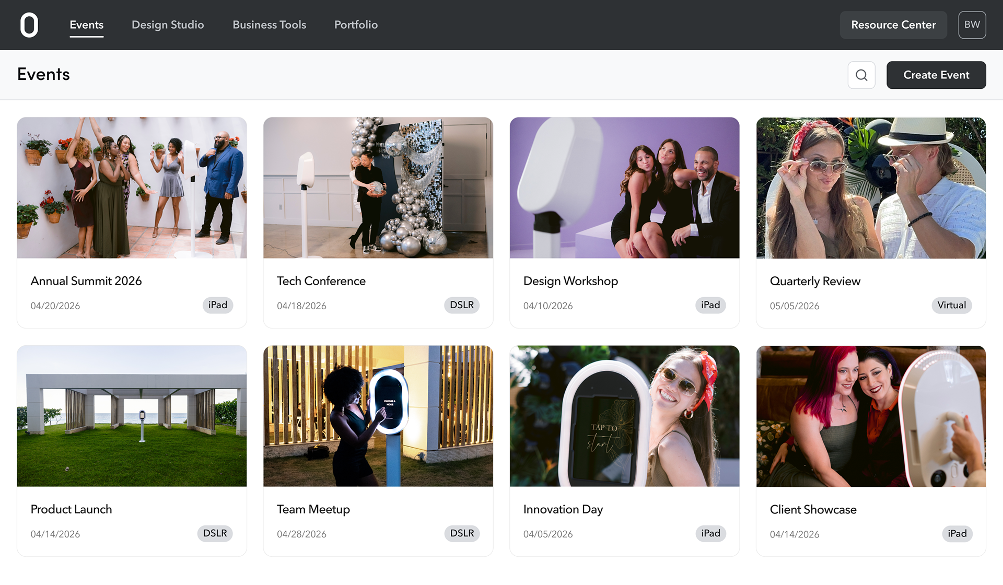Viewport: 1003px width, 585px height.
Task: Click the Annual Summit 2026 title
Action: point(86,281)
